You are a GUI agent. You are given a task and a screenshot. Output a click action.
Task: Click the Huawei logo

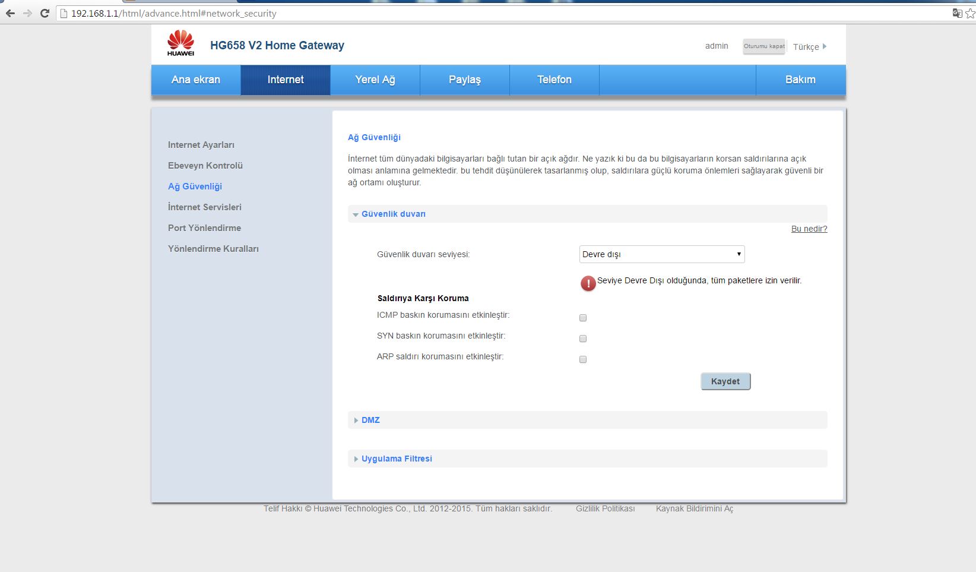coord(180,43)
